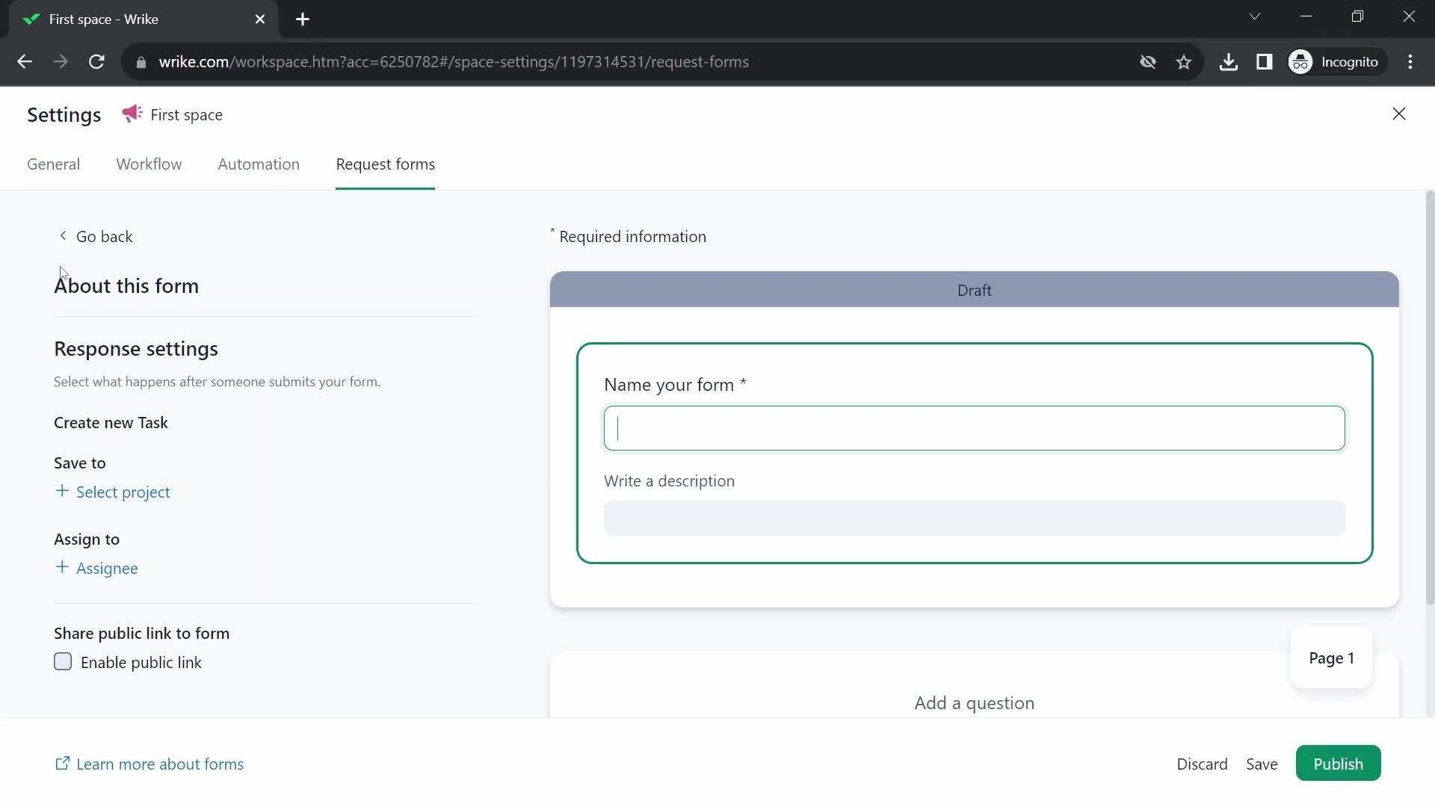Viewport: 1435px width, 807px height.
Task: Open the Chrome three-dot menu
Action: 1410,62
